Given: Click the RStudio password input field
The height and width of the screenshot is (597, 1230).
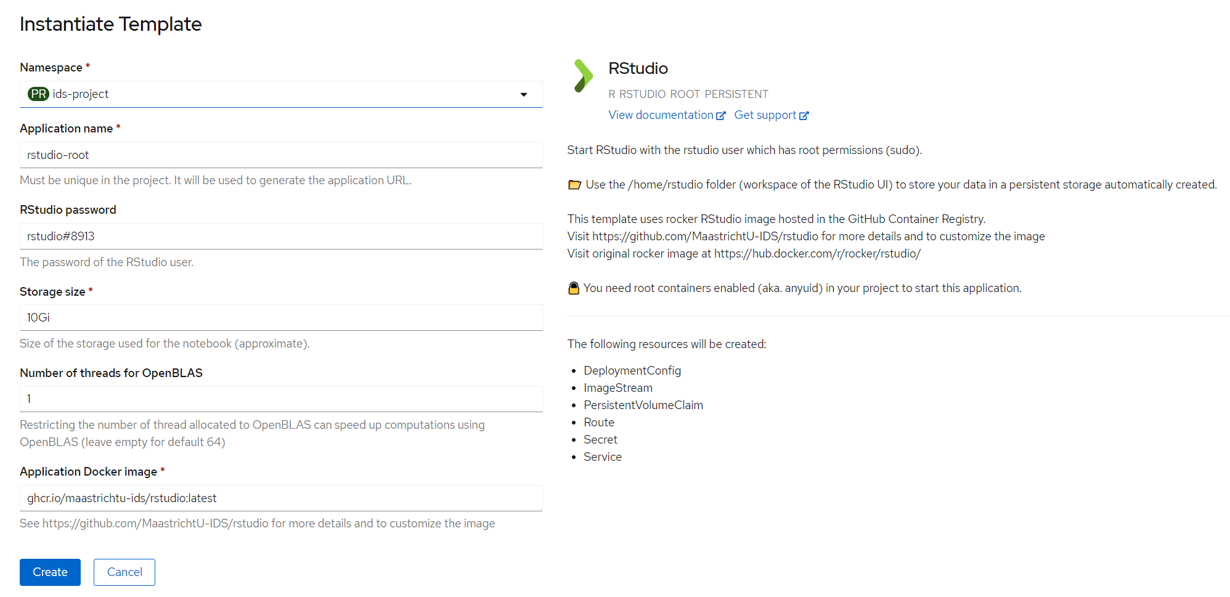Looking at the screenshot, I should pos(281,237).
